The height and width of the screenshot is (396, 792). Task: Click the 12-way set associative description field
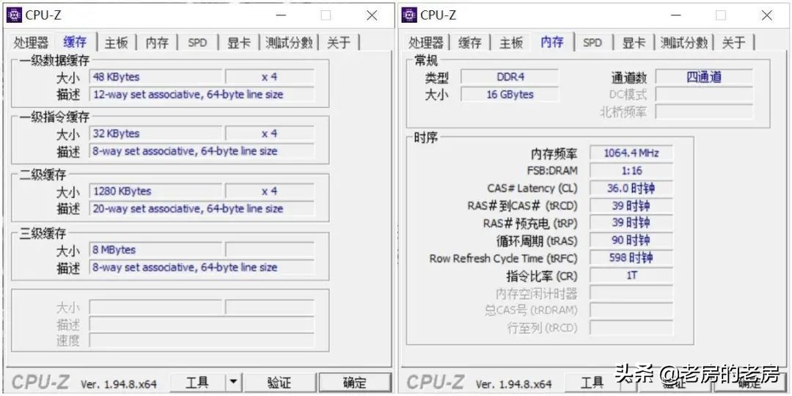click(202, 95)
